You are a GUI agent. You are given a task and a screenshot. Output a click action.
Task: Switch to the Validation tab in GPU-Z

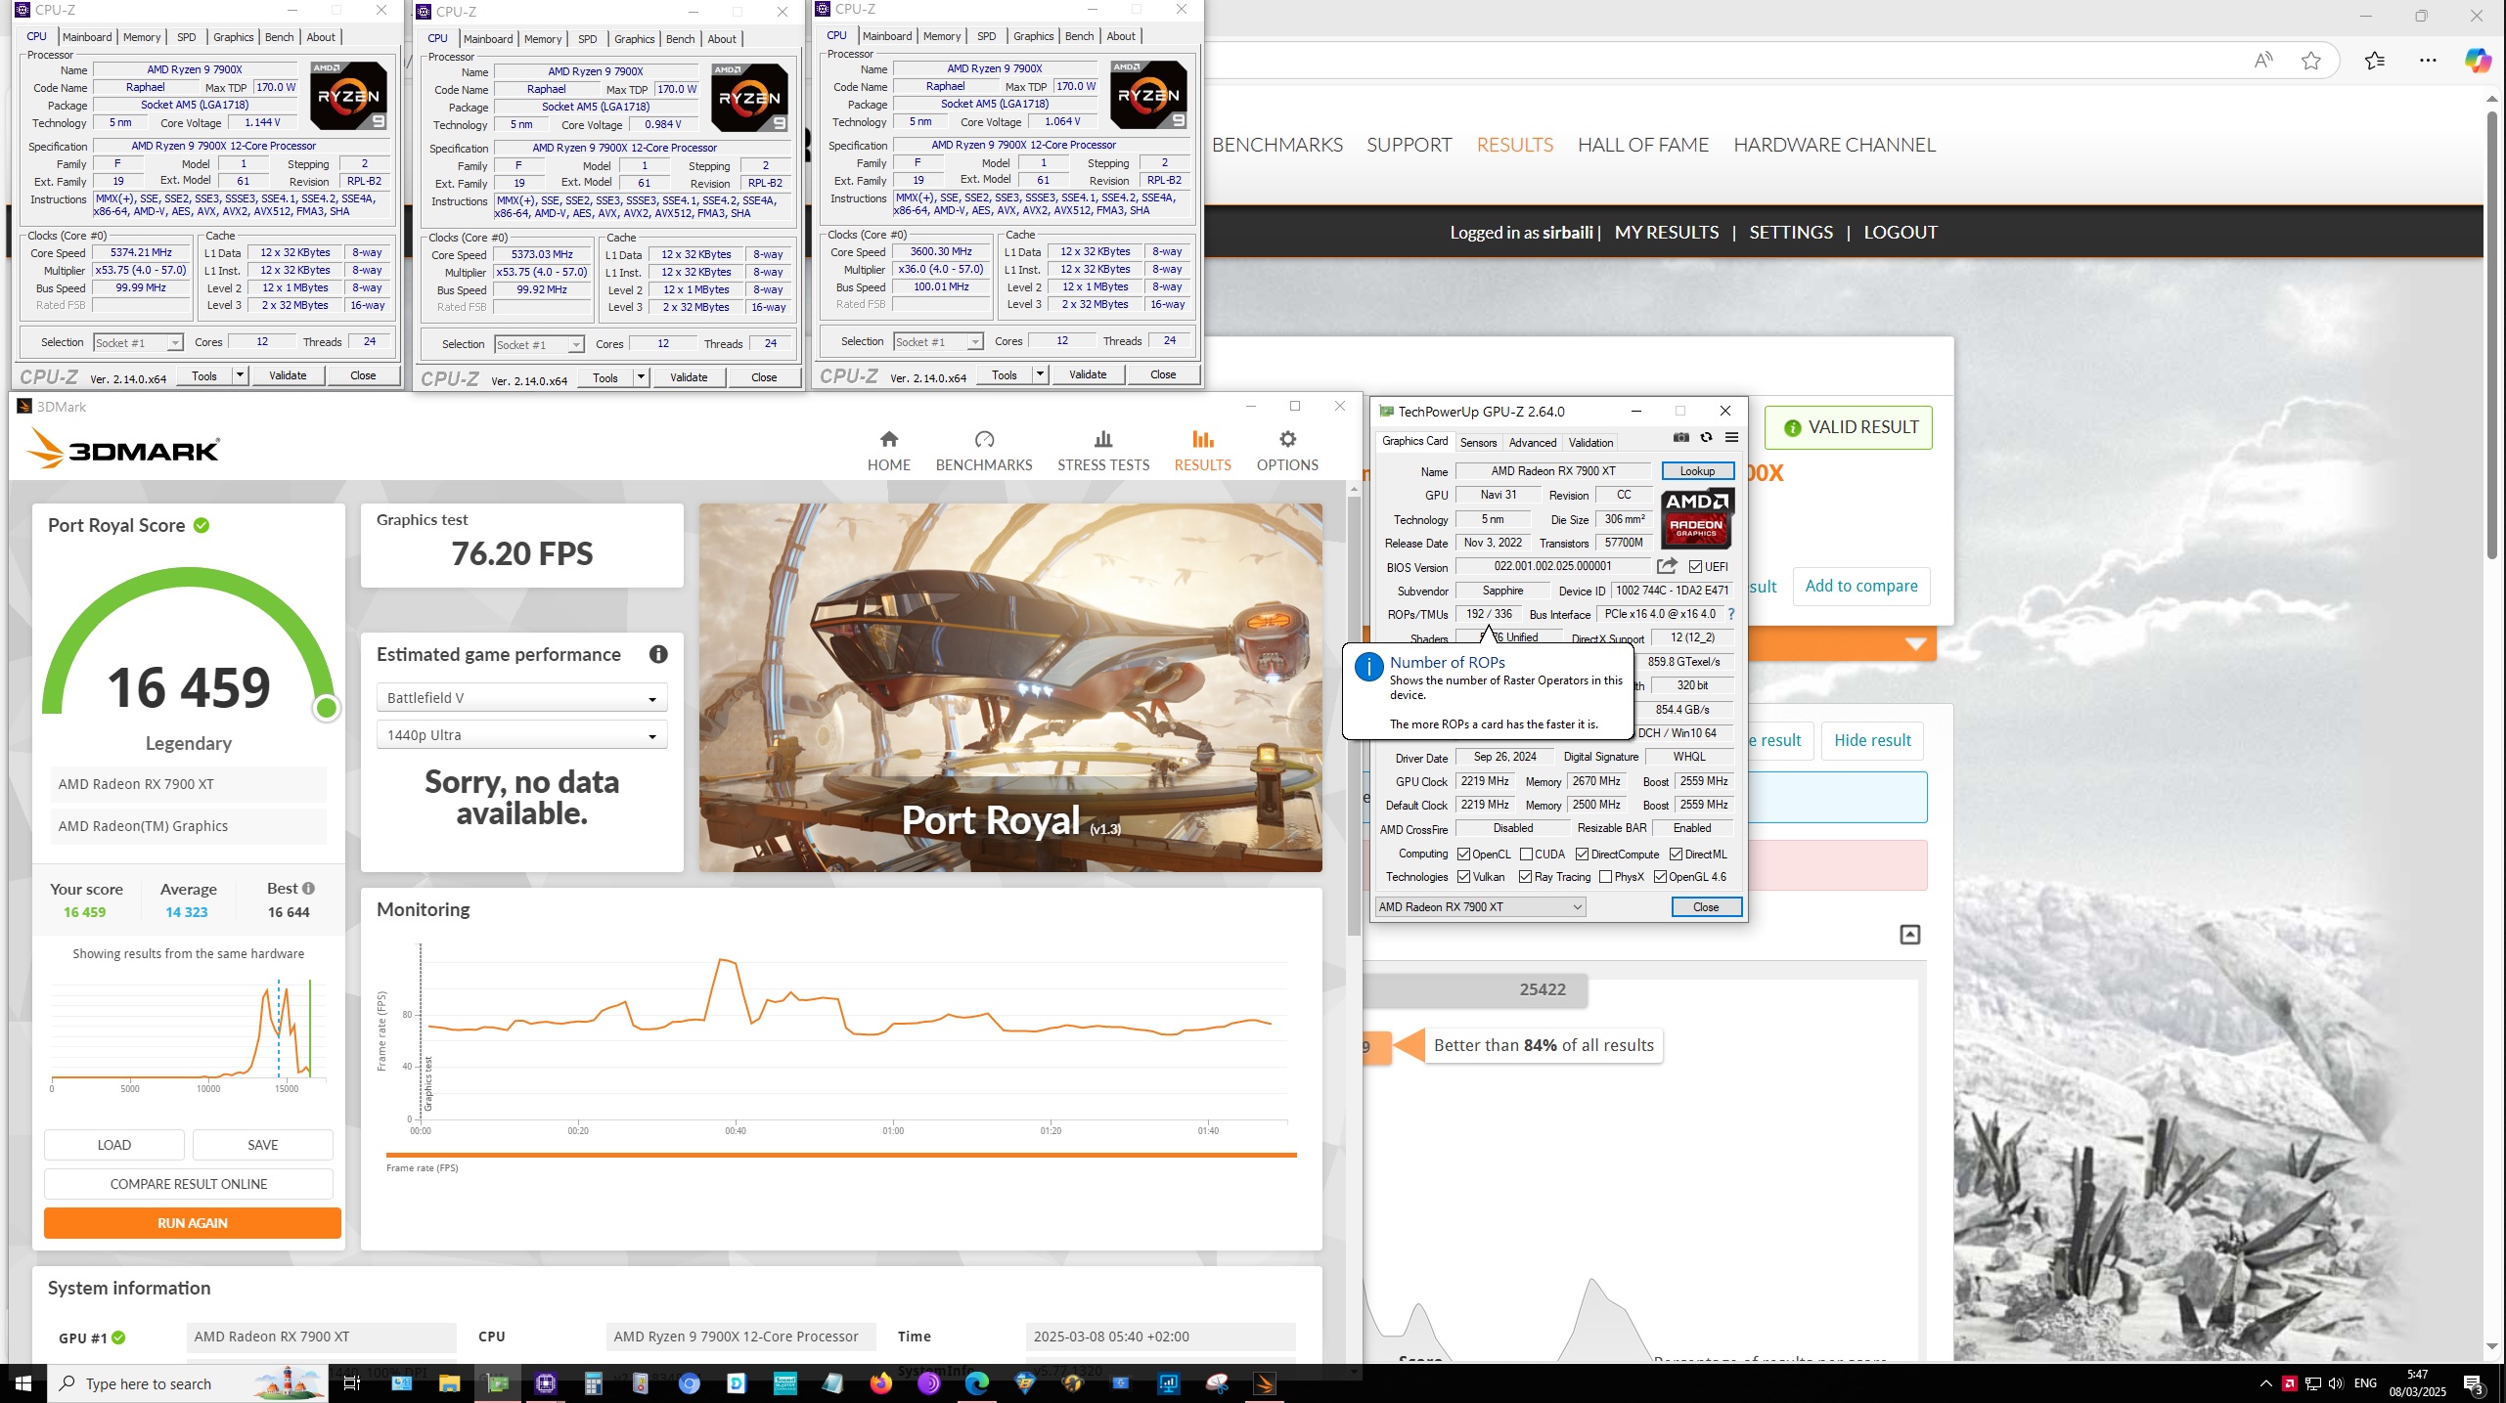click(1590, 443)
